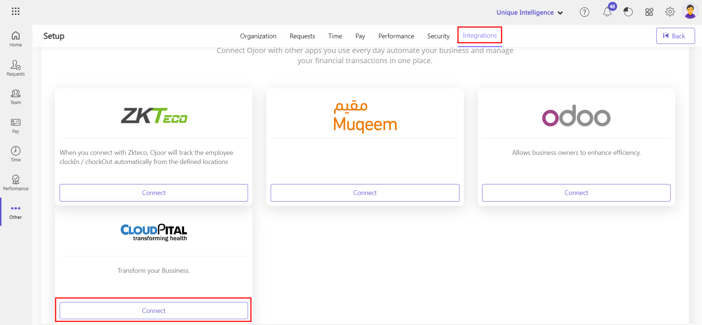Viewport: 702px width, 325px height.
Task: Click the Back button
Action: coord(675,36)
